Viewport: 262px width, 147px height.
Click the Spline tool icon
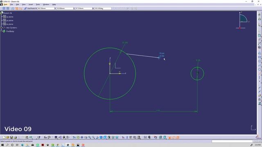coord(259,65)
